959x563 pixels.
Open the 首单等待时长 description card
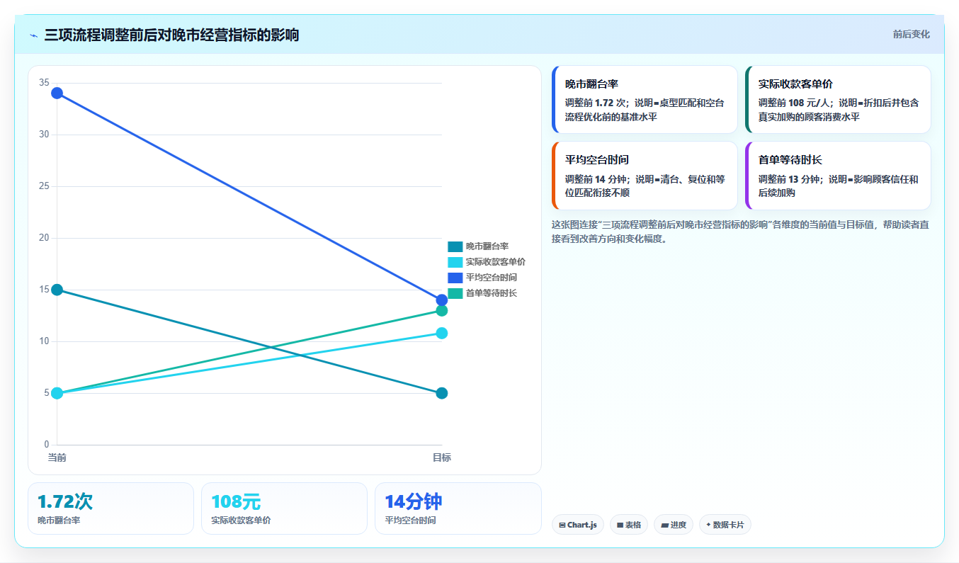[x=838, y=176]
